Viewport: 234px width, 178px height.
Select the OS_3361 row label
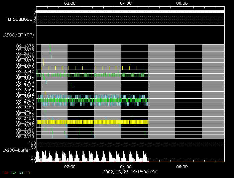pyautogui.click(x=25, y=75)
